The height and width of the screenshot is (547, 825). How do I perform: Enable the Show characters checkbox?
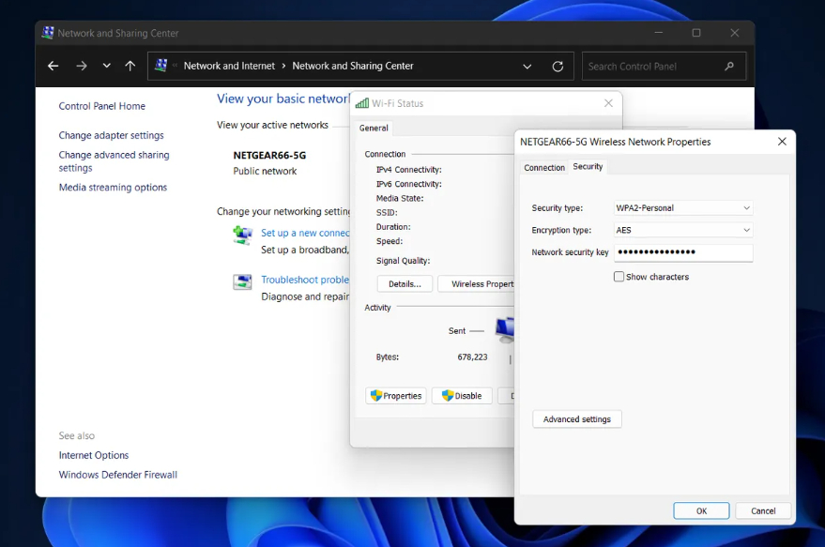[619, 277]
